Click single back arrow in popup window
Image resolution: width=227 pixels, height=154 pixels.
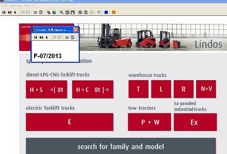coord(46,37)
